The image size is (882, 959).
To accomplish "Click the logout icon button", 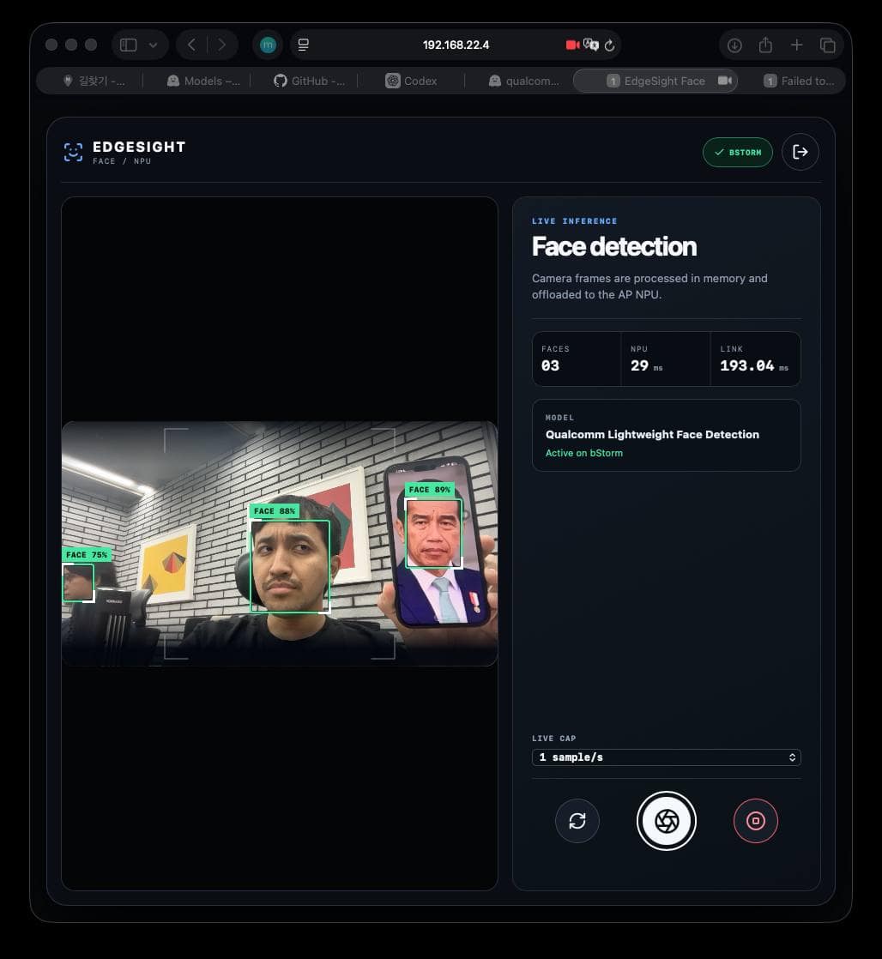I will [x=800, y=152].
